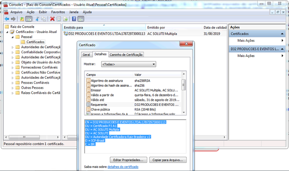Click the folder icon of Outras Pessoas

[18, 88]
